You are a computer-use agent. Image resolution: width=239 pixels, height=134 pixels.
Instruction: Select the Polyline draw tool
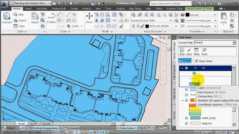tap(51, 18)
